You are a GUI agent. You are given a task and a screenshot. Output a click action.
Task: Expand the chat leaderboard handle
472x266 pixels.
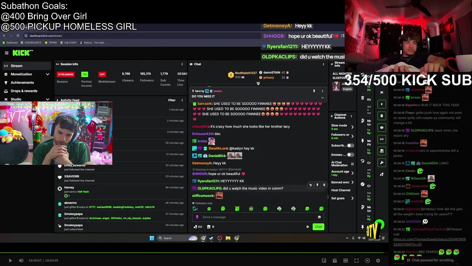tap(258, 83)
